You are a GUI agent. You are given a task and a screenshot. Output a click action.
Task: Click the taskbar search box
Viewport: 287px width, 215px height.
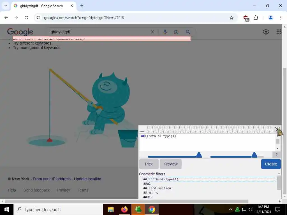pyautogui.click(x=58, y=209)
